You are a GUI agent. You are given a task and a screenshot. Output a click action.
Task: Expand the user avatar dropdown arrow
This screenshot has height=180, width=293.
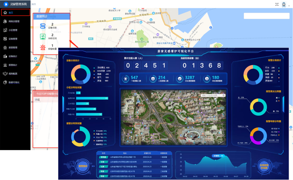click(289, 6)
